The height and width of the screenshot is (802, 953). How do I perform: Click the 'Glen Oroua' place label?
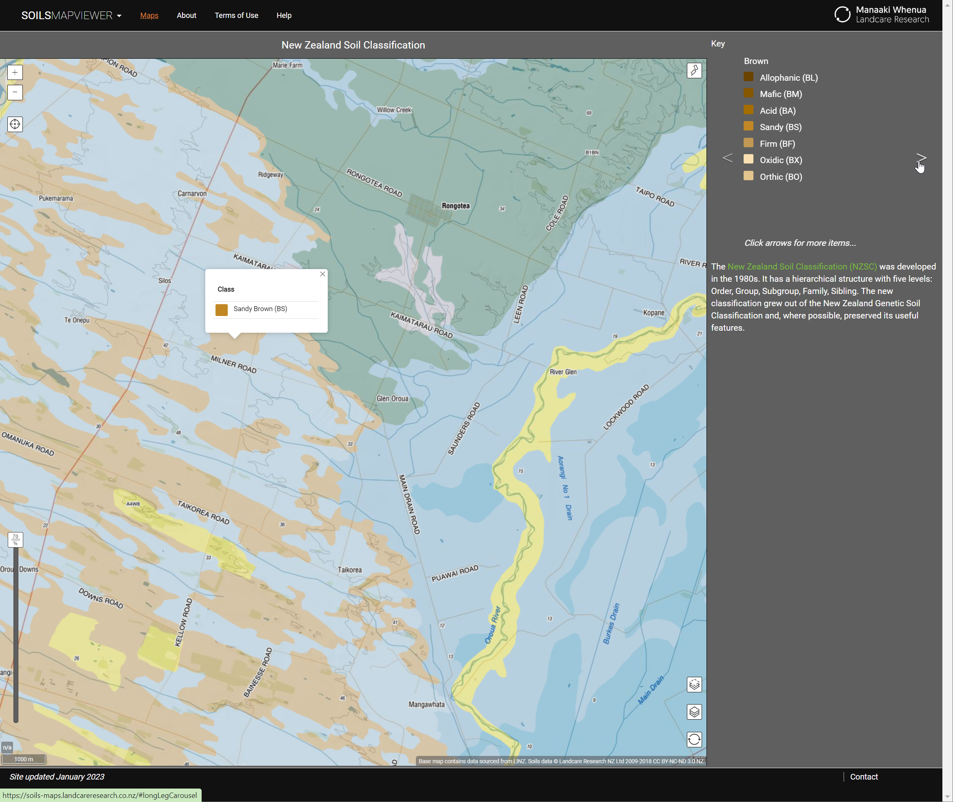(x=392, y=399)
